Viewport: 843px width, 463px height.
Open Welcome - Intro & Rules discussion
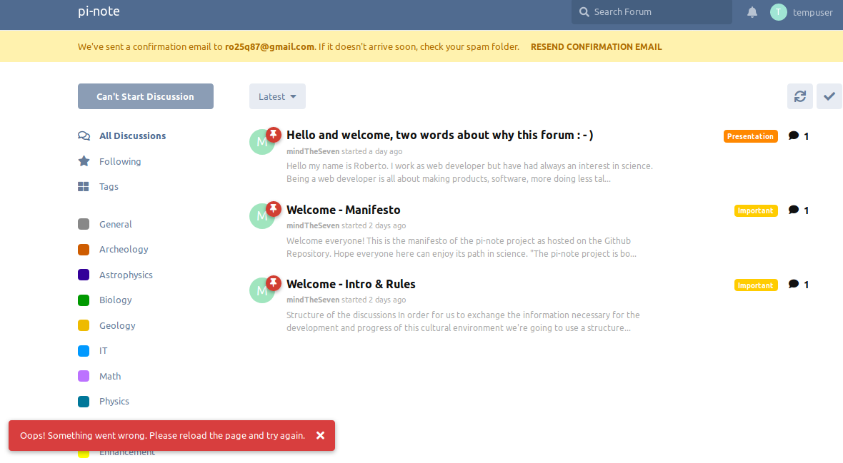point(351,284)
